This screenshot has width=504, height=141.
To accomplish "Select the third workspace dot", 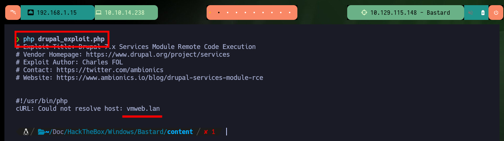I will pos(228,13).
